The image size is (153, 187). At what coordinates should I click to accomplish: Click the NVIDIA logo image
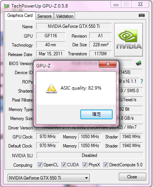click(x=129, y=40)
